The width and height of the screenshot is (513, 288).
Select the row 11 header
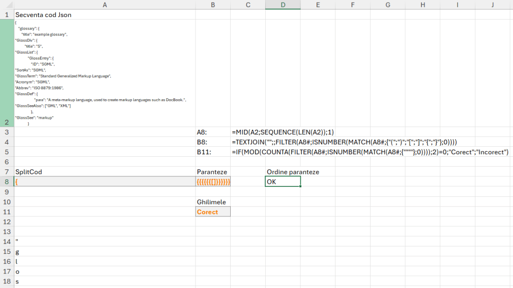pos(7,212)
